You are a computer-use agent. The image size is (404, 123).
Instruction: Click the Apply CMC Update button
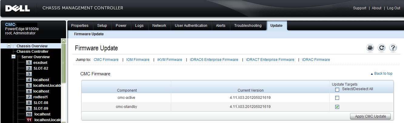(370, 116)
